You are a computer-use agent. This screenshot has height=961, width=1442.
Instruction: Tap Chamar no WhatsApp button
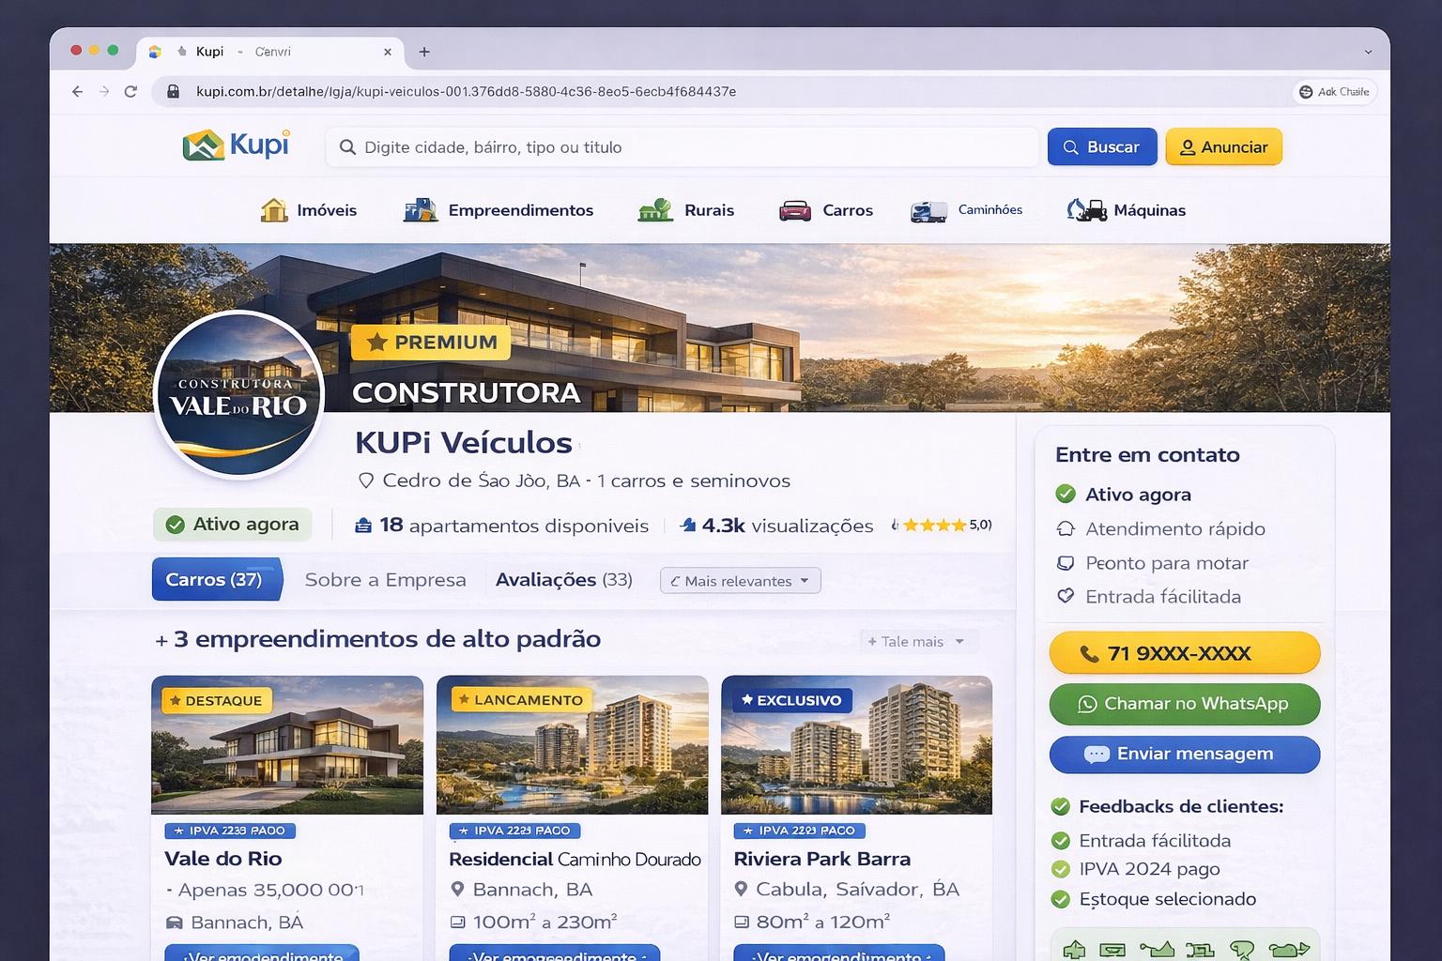tap(1184, 704)
